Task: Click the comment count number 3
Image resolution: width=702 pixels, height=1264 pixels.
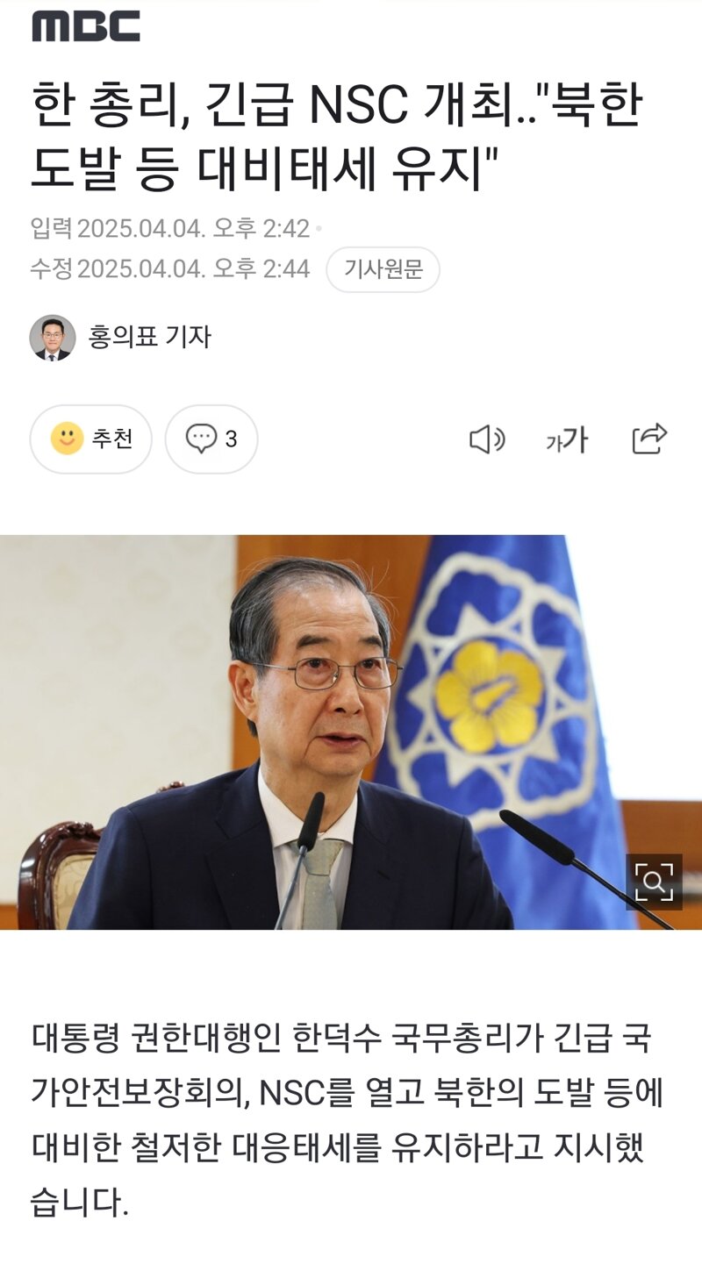Action: pyautogui.click(x=231, y=439)
